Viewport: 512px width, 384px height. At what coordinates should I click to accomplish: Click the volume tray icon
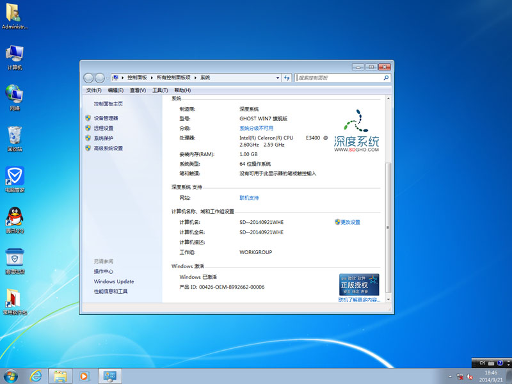point(470,376)
